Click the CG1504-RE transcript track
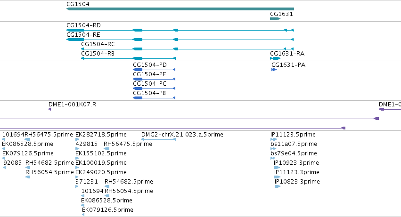 180,40
